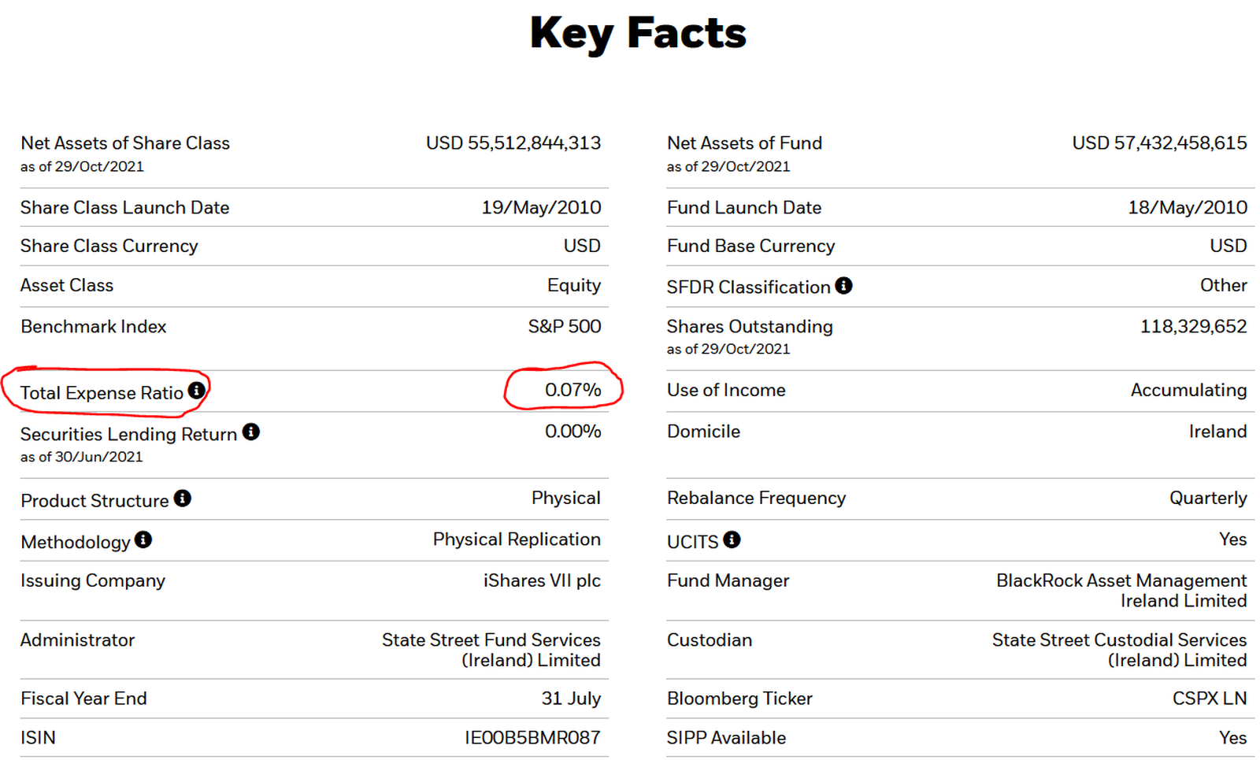Image resolution: width=1260 pixels, height=760 pixels.
Task: Select the value USD 57,432,458,615
Action: pyautogui.click(x=1159, y=143)
